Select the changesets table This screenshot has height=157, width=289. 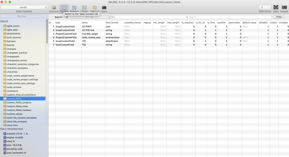[13, 57]
